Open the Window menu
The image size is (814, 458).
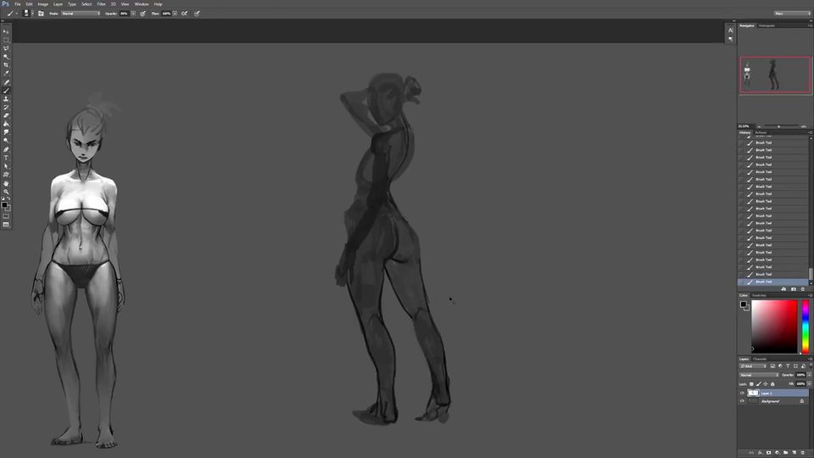point(142,4)
